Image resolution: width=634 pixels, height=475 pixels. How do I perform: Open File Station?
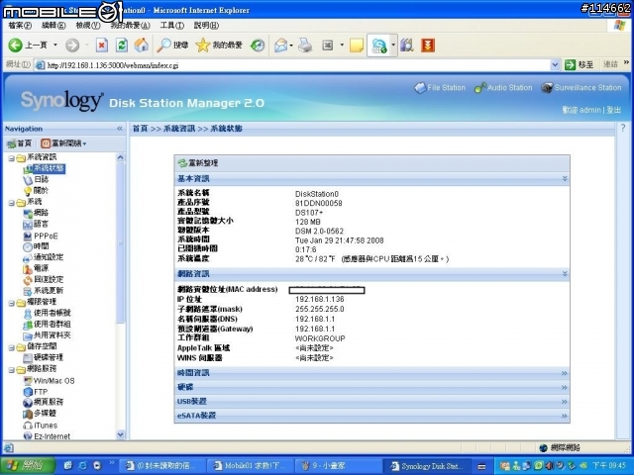point(440,88)
